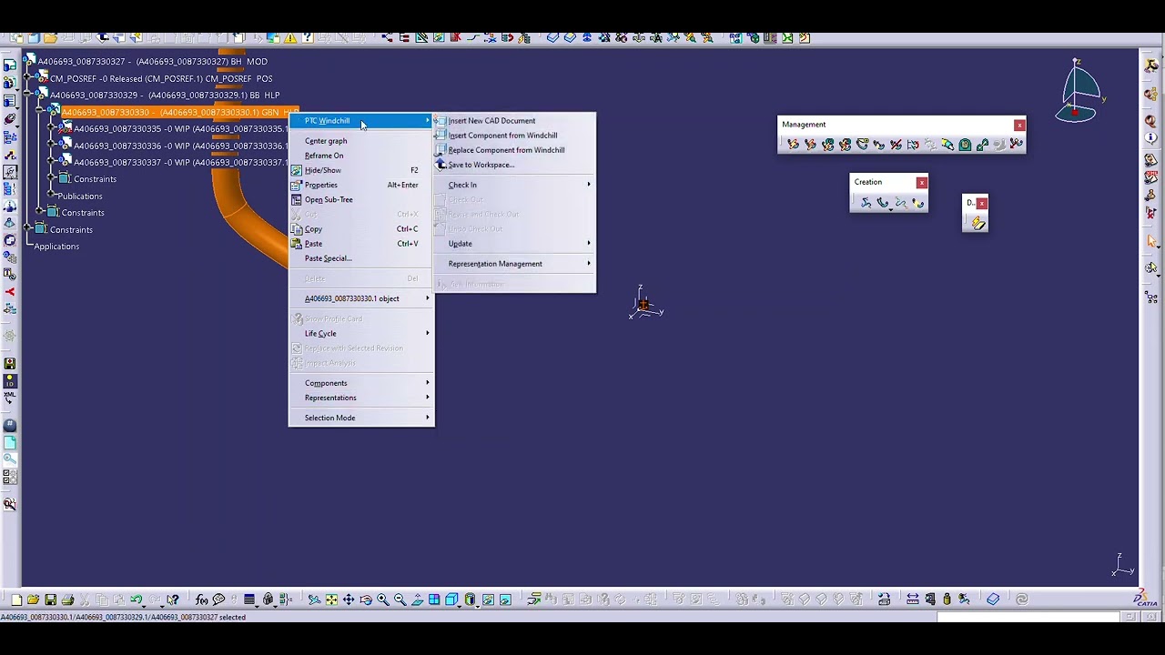1165x655 pixels.
Task: Select the Rotate view tool
Action: (366, 600)
